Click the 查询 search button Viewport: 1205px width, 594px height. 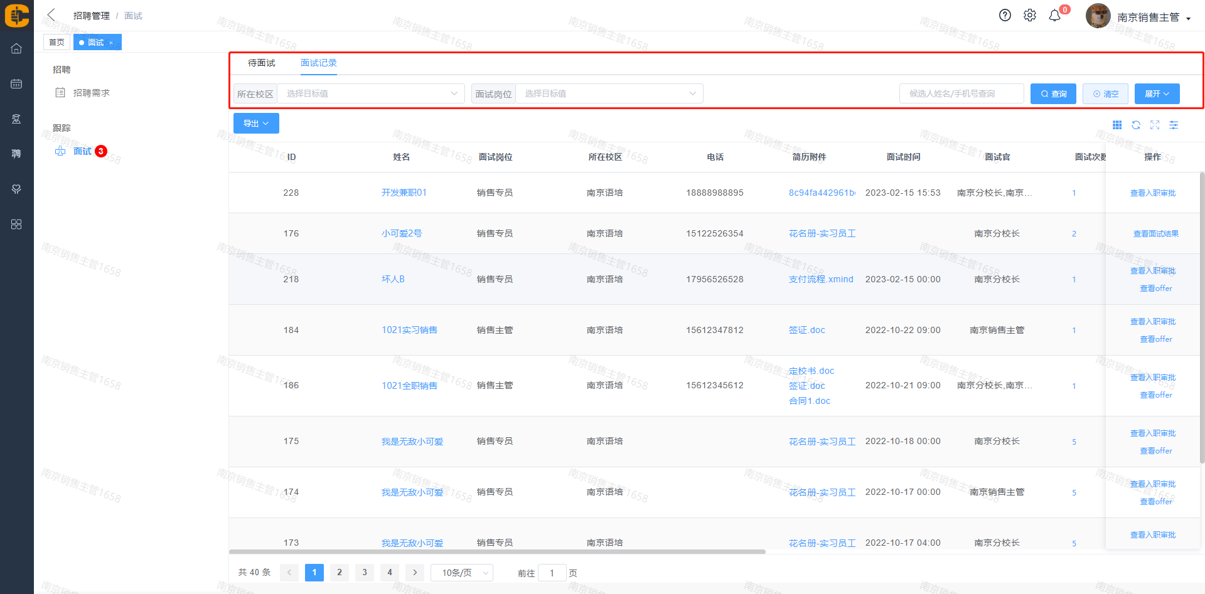coord(1053,93)
